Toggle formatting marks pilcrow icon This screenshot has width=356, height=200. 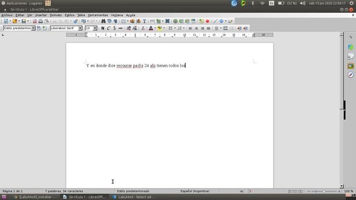pyautogui.click(x=115, y=21)
